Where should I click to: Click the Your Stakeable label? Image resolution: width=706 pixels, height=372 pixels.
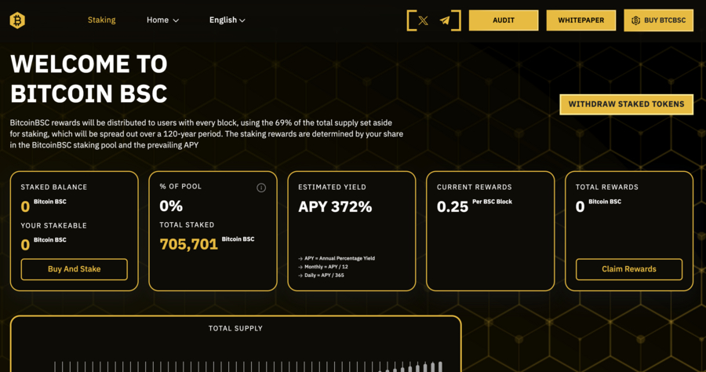53,225
